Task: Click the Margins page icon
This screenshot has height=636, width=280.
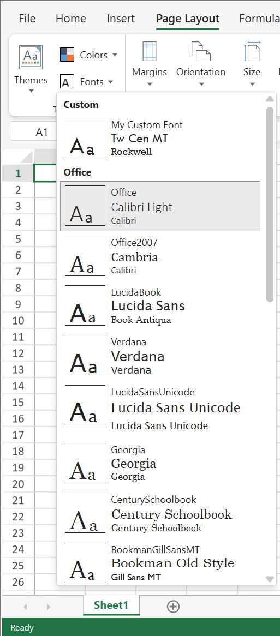Action: 150,51
